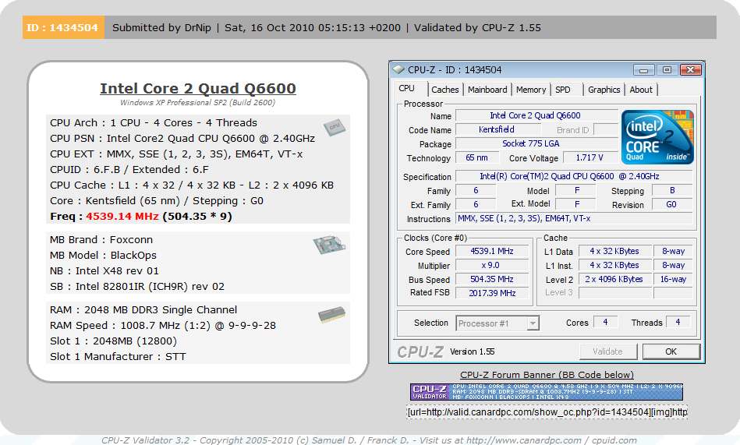Click the CPU-Z title bar app icon
Screen dimensions: 740x445
pyautogui.click(x=398, y=69)
